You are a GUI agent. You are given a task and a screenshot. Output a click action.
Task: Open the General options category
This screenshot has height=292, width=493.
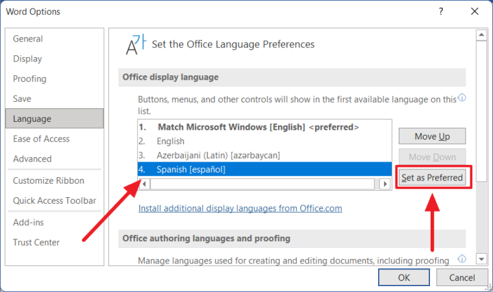pos(55,39)
